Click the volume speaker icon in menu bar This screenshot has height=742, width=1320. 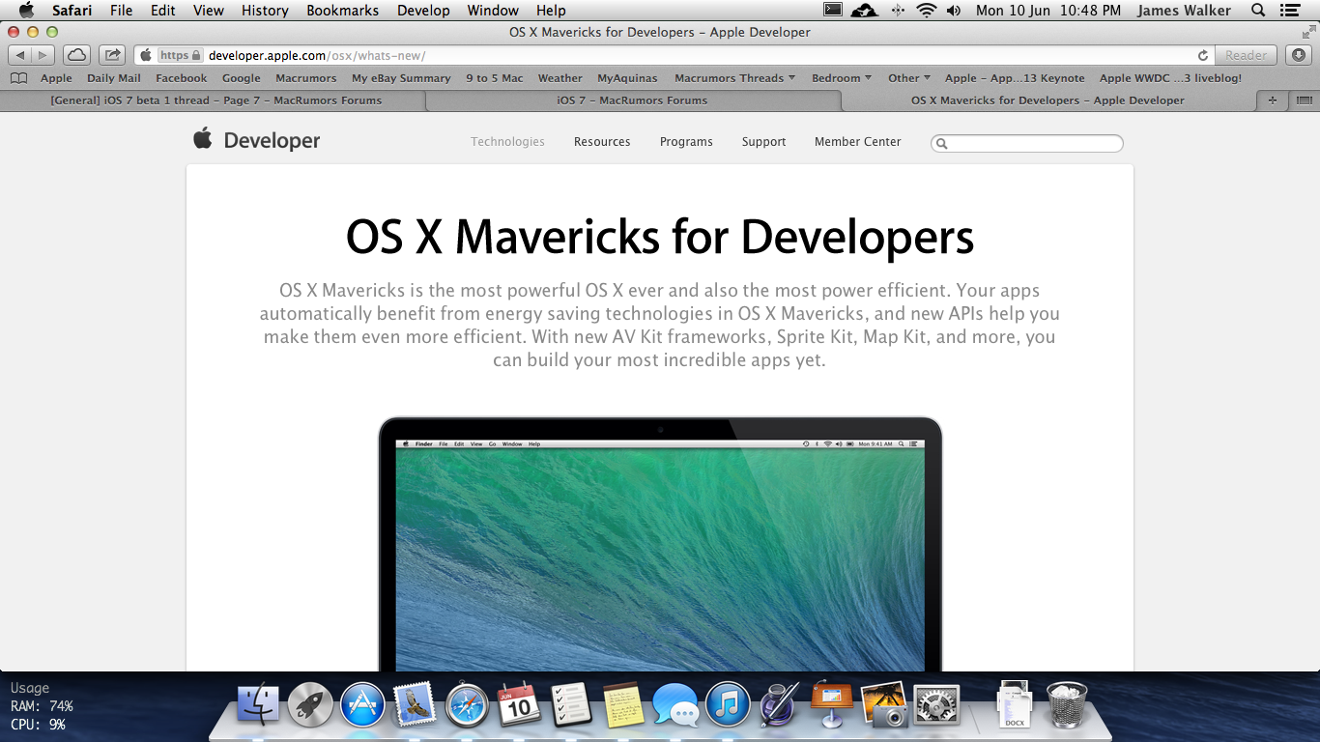pos(955,11)
